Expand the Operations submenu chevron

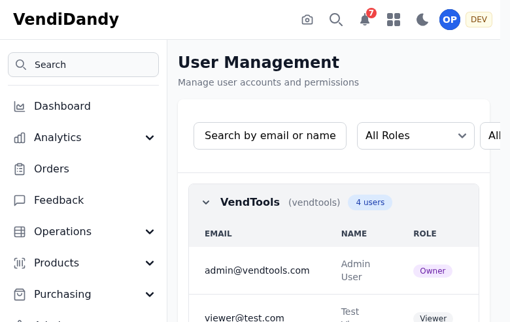click(150, 232)
